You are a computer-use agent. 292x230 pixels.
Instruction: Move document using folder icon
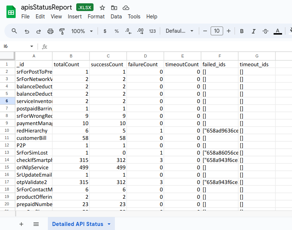[x=114, y=7]
